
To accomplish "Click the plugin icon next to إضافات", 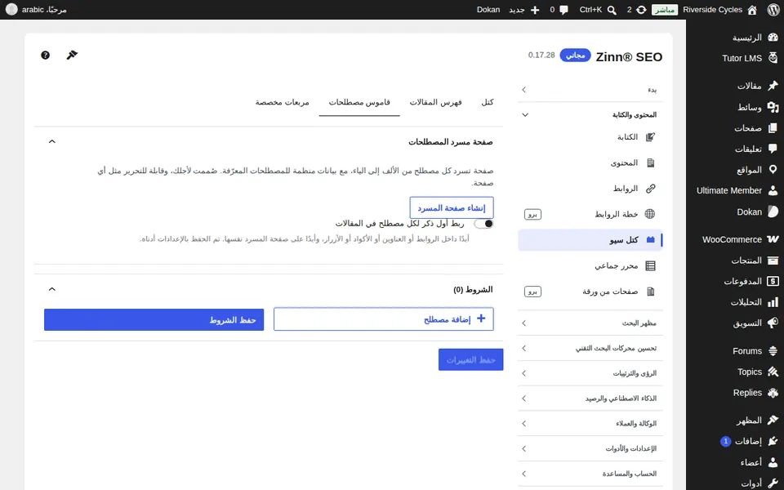I will point(773,441).
